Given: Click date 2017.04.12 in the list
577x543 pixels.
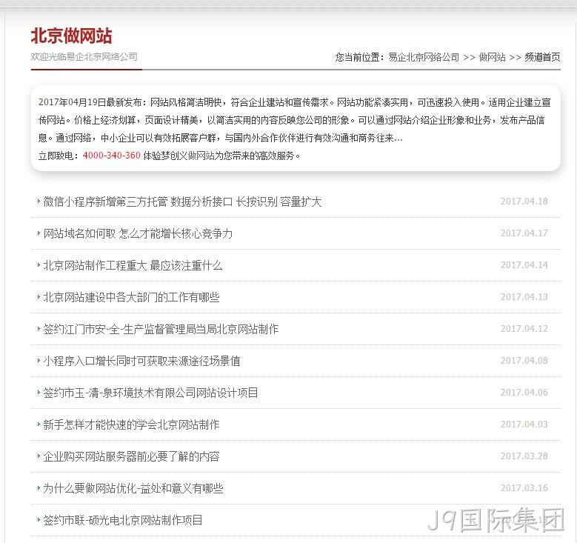Looking at the screenshot, I should 524,329.
